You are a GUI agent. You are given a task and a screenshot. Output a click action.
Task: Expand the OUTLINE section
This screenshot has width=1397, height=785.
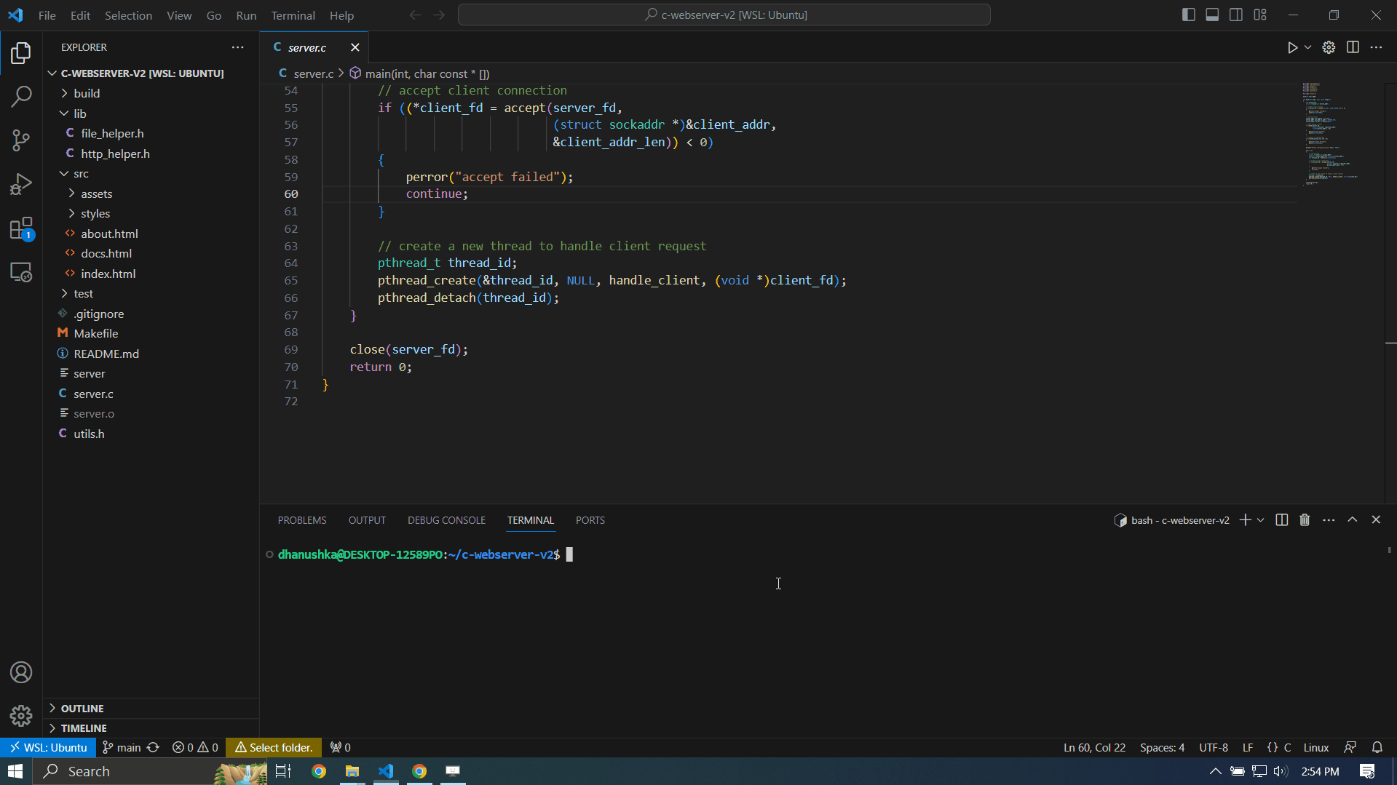[151, 708]
